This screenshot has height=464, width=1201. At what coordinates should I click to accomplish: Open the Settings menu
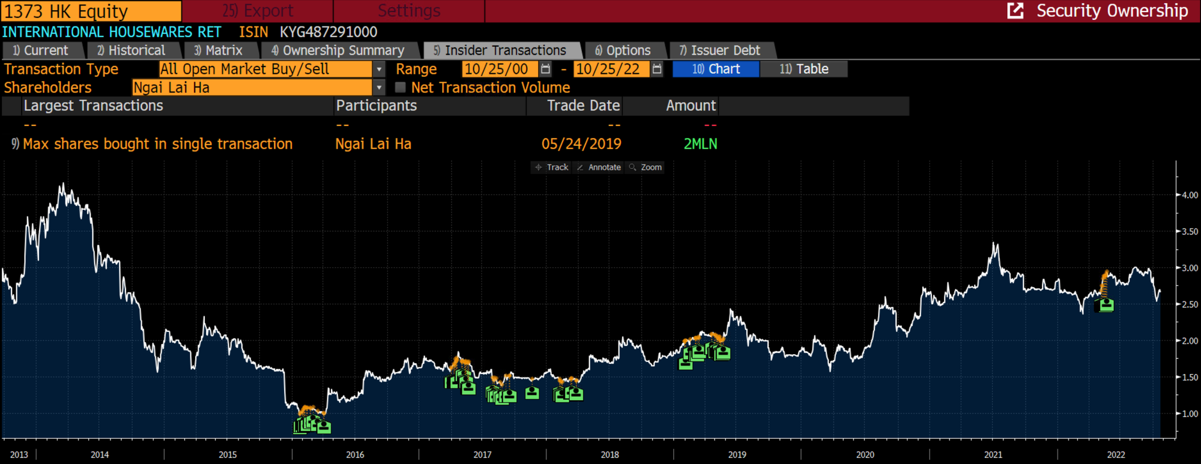coord(408,11)
